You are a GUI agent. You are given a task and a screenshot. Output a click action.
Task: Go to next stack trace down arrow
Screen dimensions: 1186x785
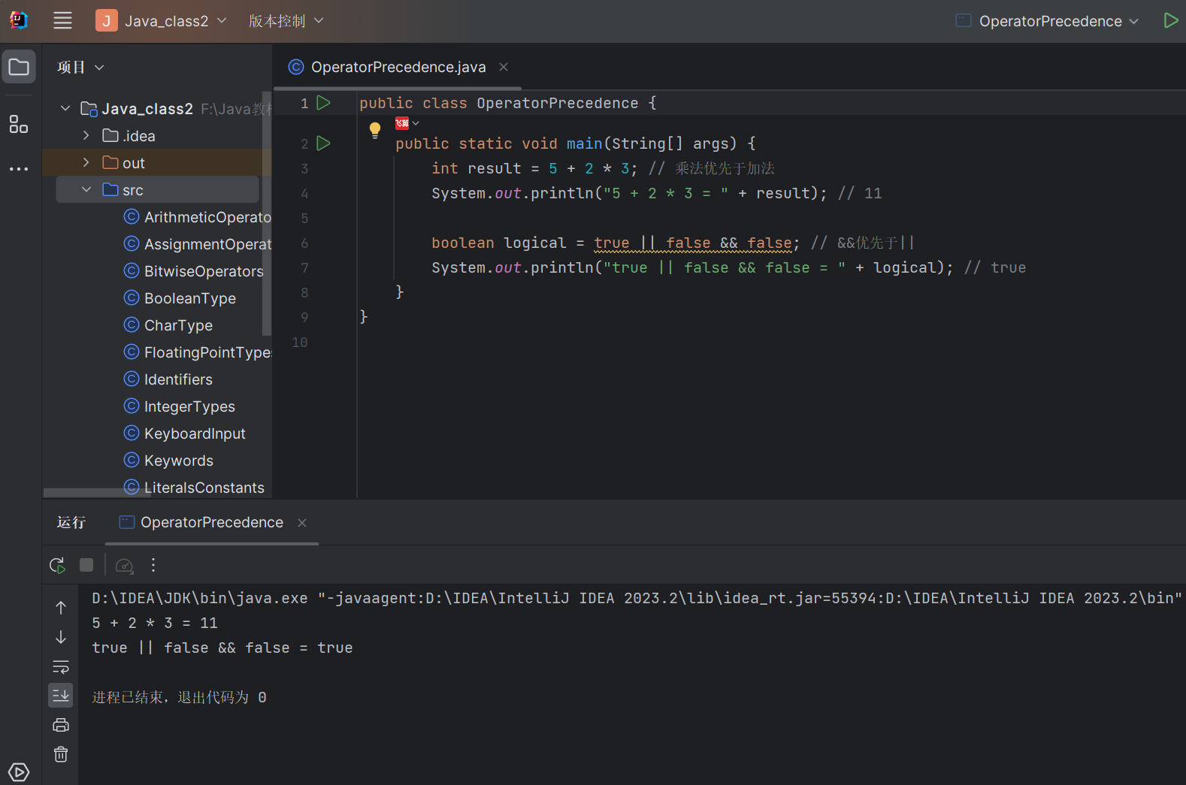(61, 637)
